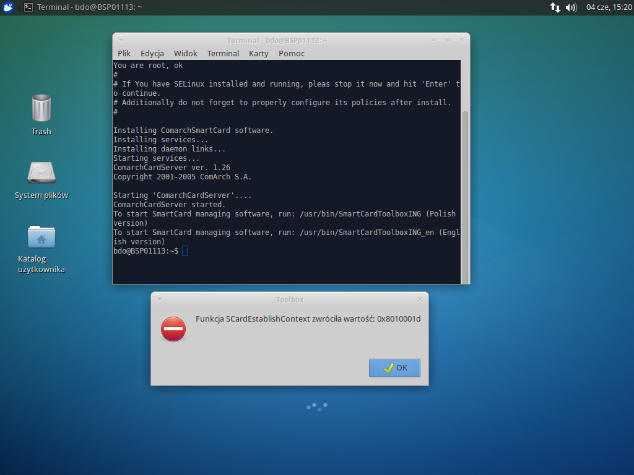Screen dimensions: 634x475
Task: Open the Edycja menu in Terminal
Action: 152,53
